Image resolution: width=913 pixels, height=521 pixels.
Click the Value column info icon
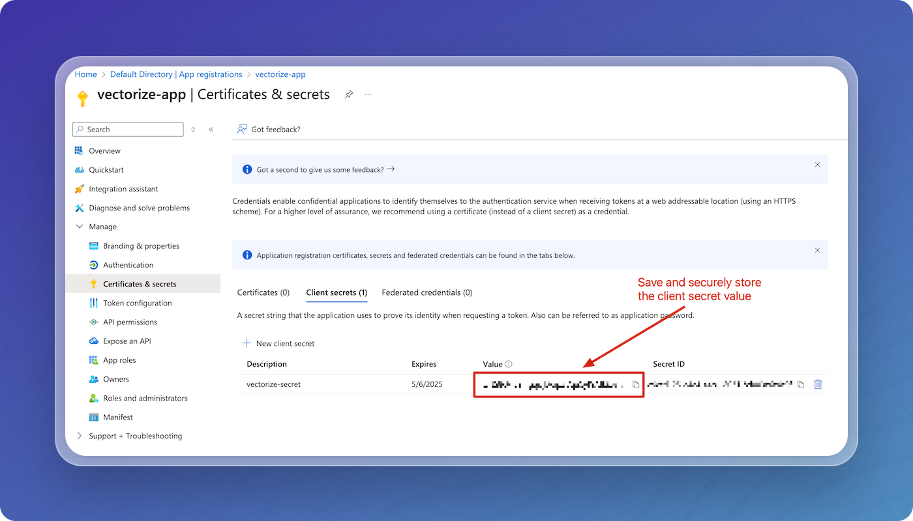point(509,364)
